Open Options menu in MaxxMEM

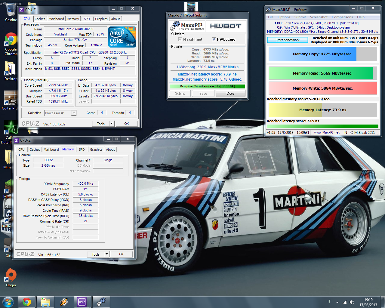(284, 17)
